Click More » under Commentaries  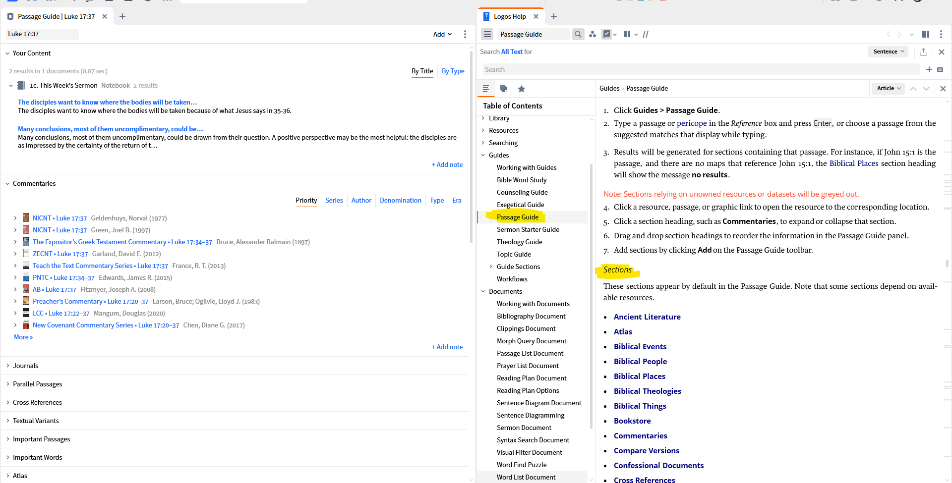click(23, 337)
